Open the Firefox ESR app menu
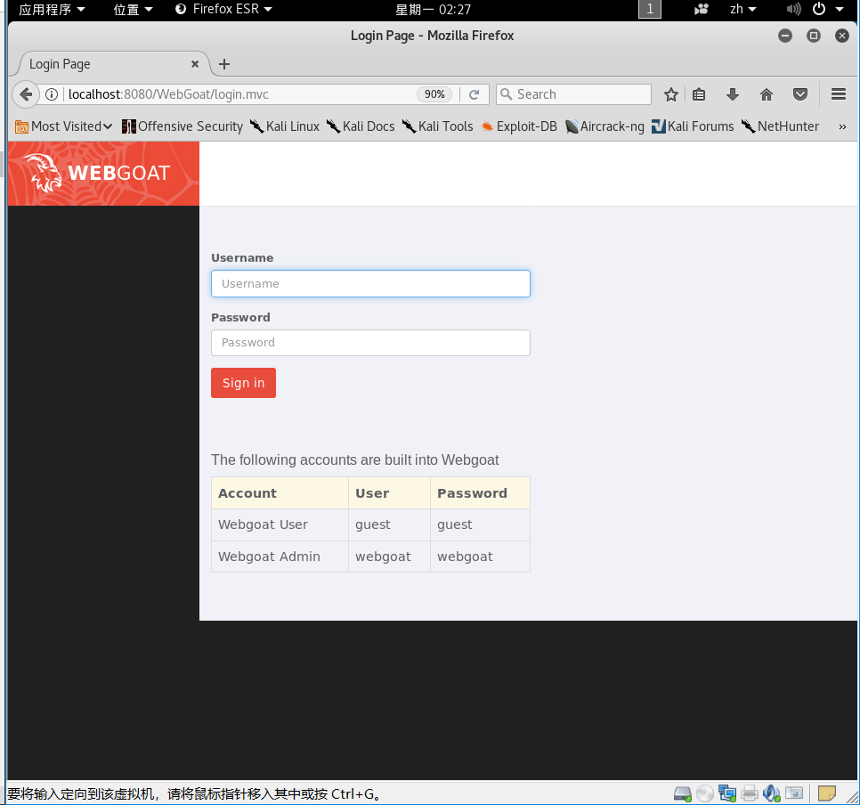The height and width of the screenshot is (805, 860). 223,9
